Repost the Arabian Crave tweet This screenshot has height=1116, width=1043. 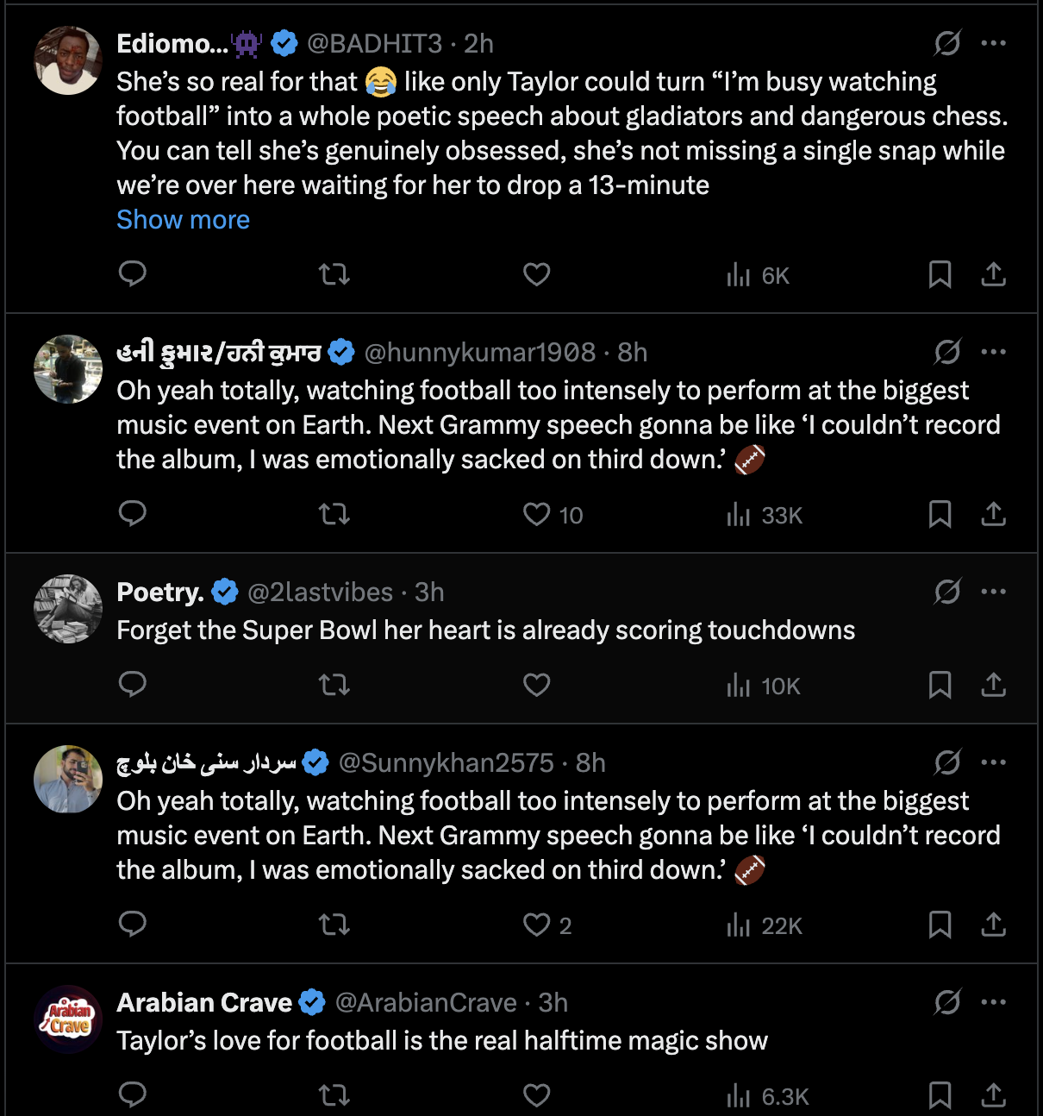(334, 1095)
